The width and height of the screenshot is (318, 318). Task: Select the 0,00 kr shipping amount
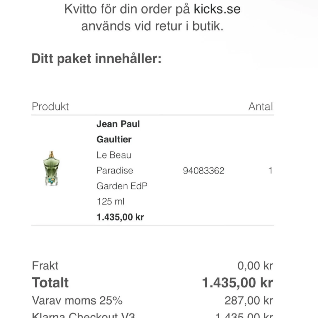pos(255,266)
